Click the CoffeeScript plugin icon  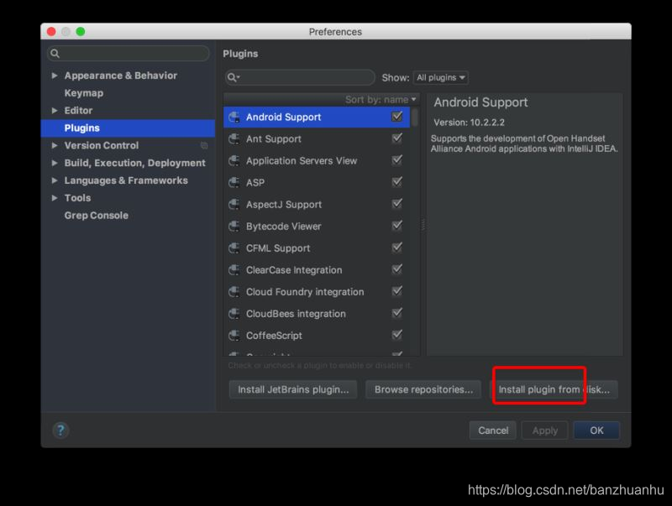click(234, 335)
